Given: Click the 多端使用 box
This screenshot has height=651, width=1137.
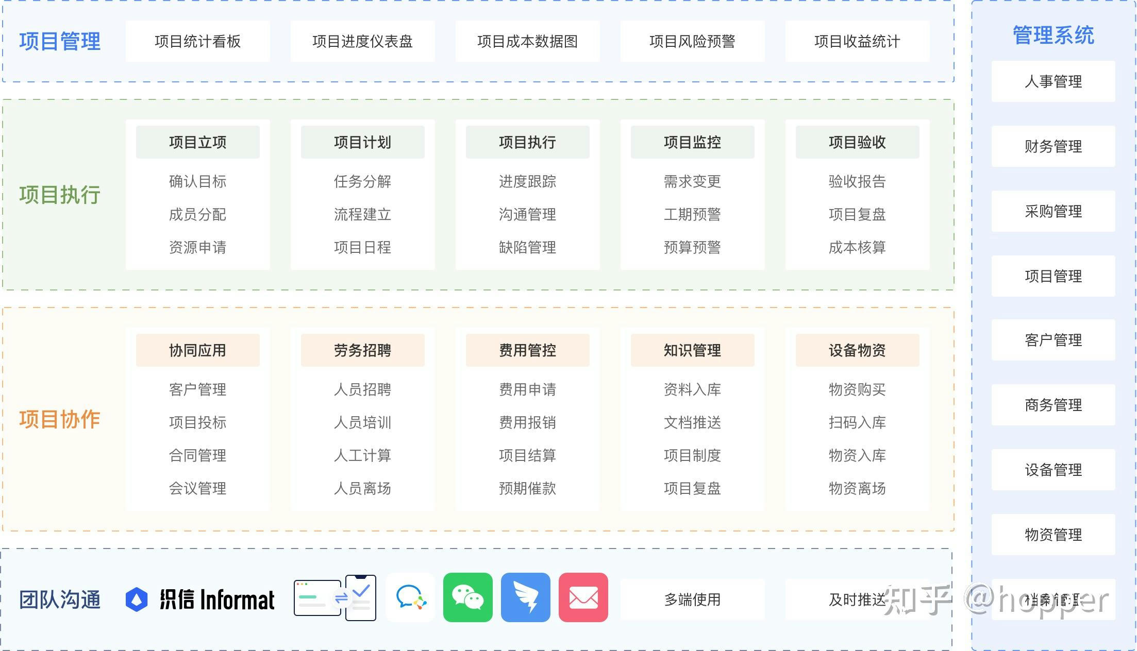Looking at the screenshot, I should tap(692, 599).
